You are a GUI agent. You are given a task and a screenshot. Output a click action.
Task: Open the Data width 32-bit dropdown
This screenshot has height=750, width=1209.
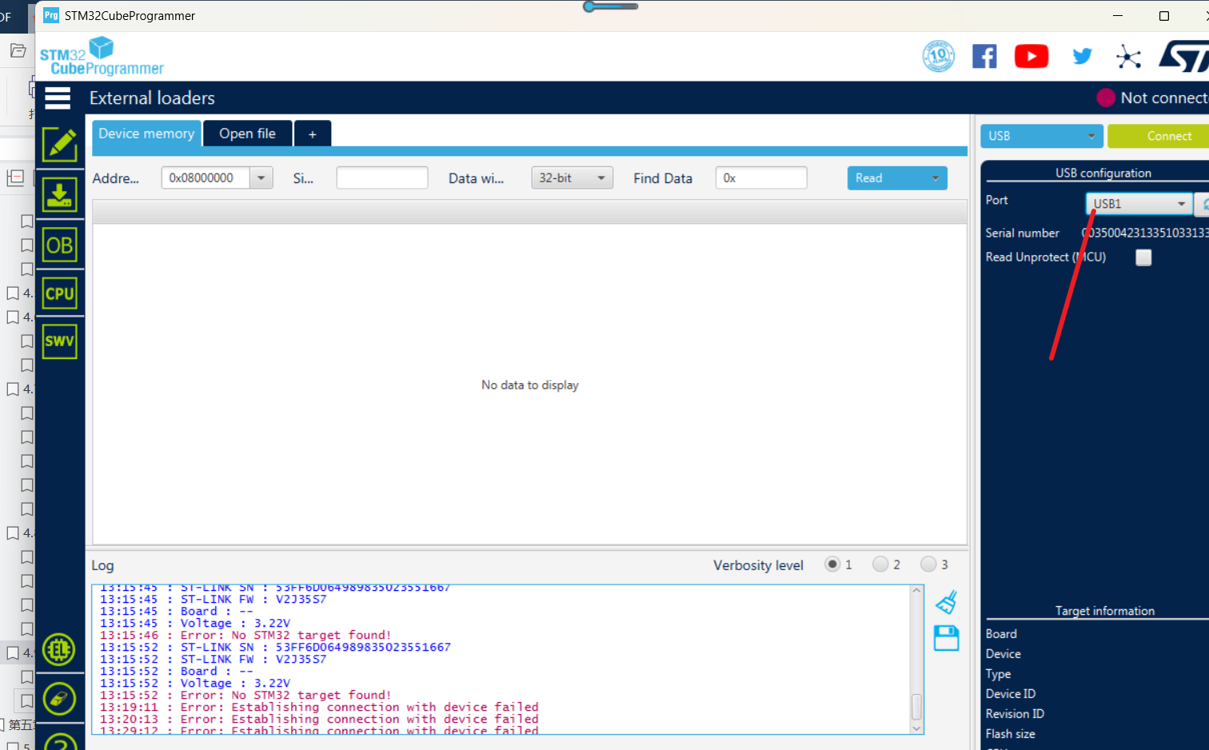coord(572,178)
